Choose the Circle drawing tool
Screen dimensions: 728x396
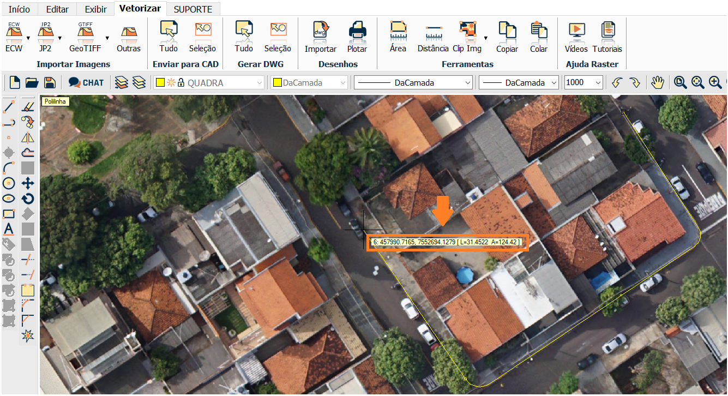click(x=8, y=183)
